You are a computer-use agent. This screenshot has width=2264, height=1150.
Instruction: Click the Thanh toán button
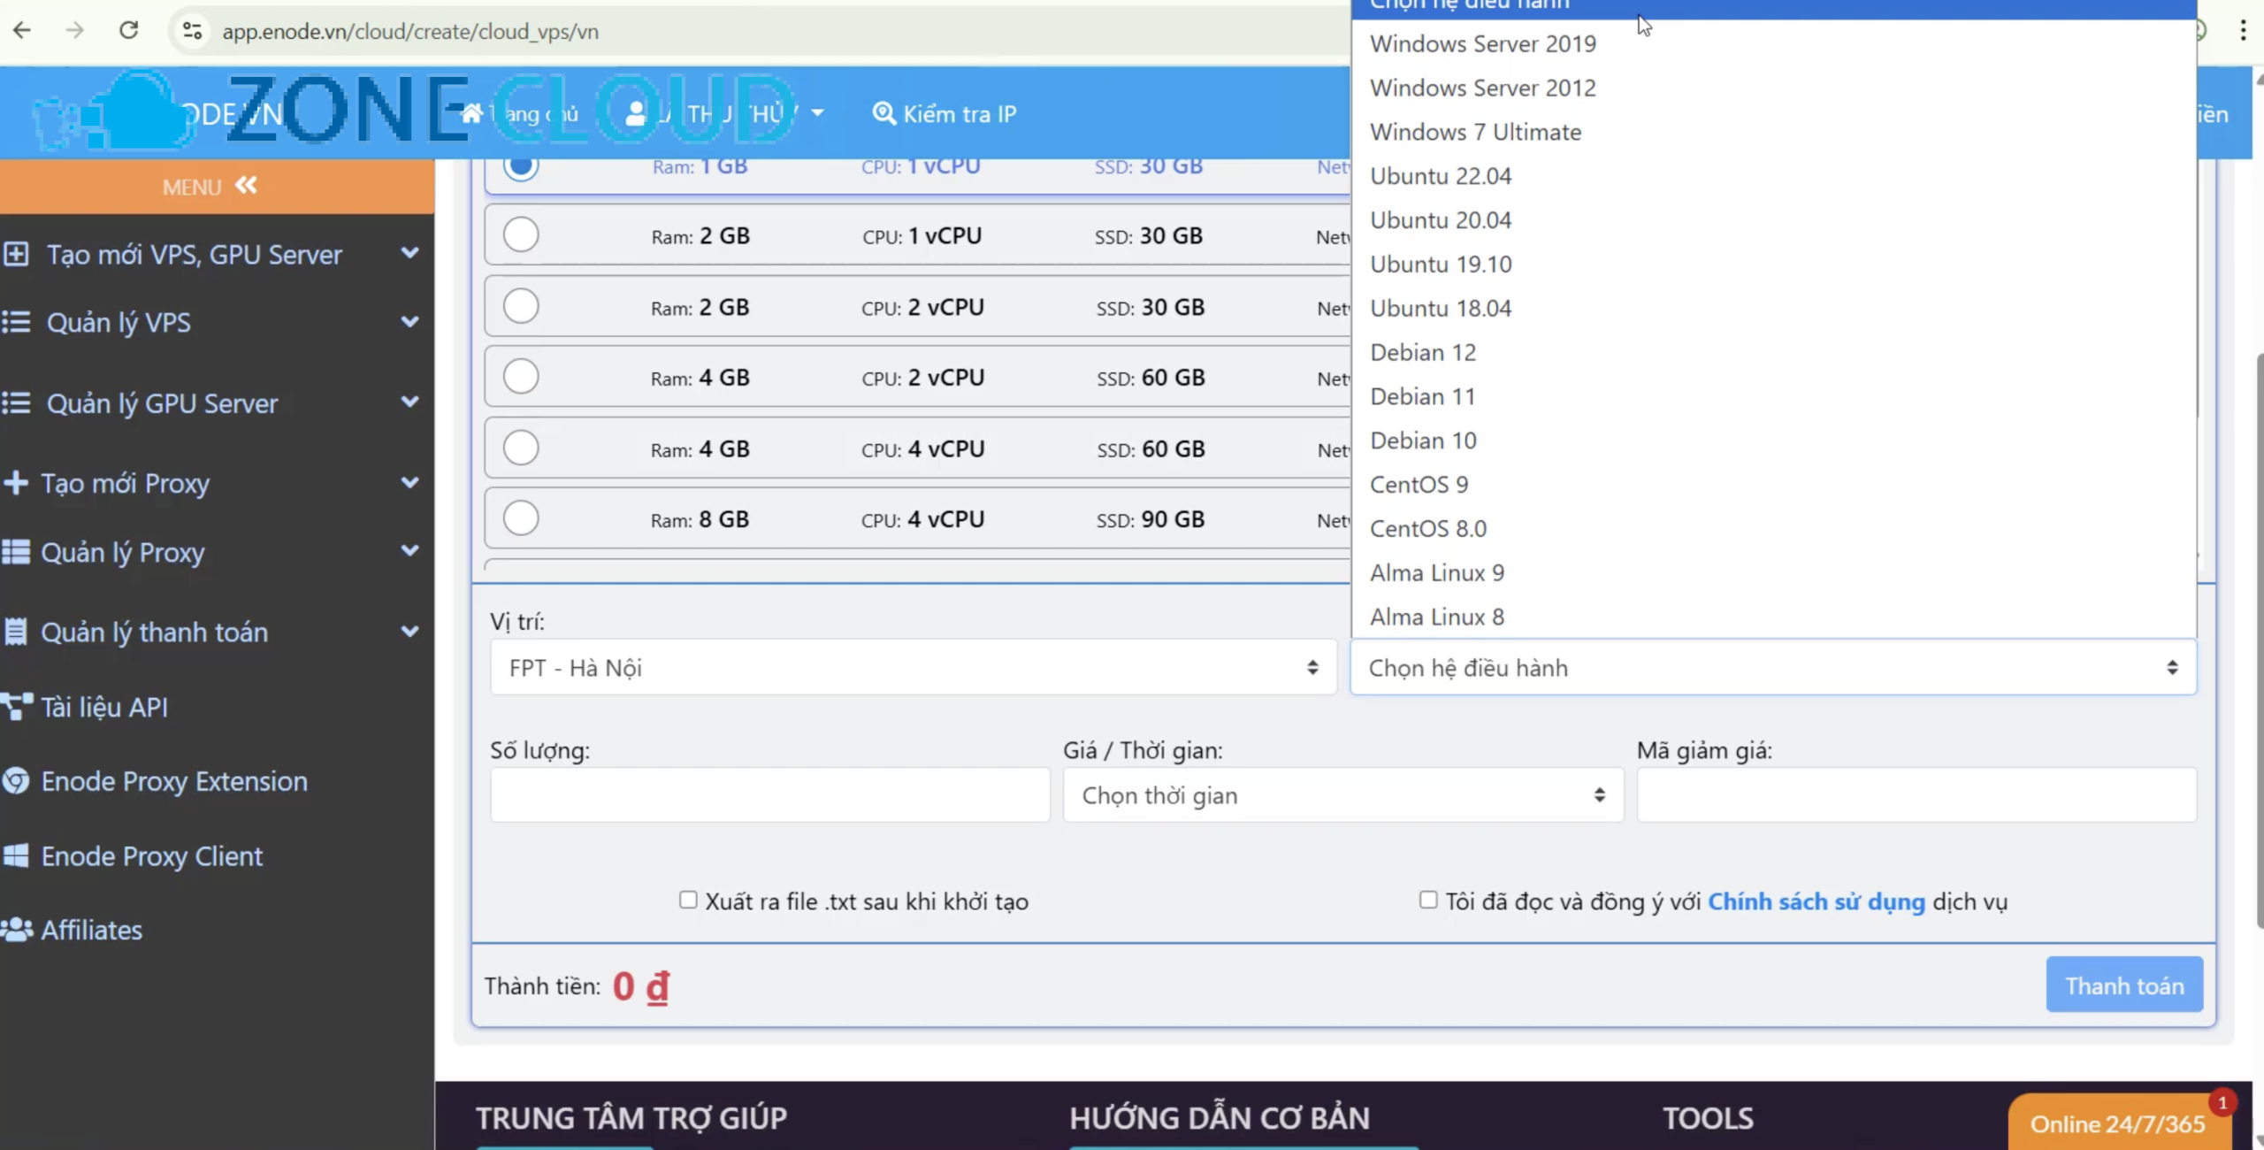(2124, 985)
